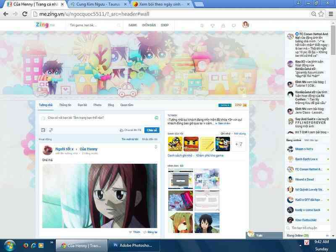
Task: Focus the chat search 'Tìm bạn bè chuyện'
Action: [x=308, y=228]
